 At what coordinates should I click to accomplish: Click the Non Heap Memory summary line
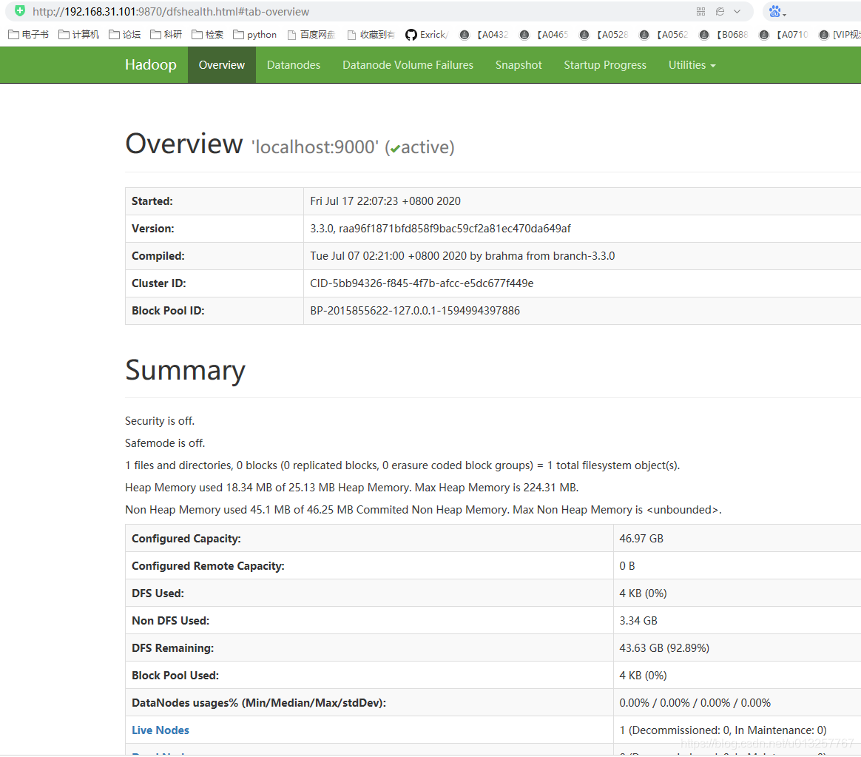pos(423,510)
